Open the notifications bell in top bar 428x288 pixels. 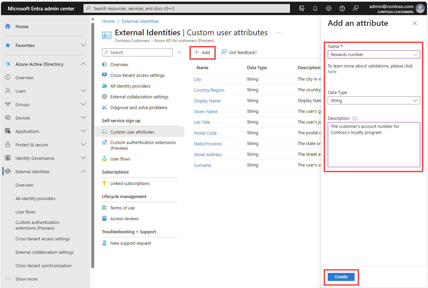[315, 8]
